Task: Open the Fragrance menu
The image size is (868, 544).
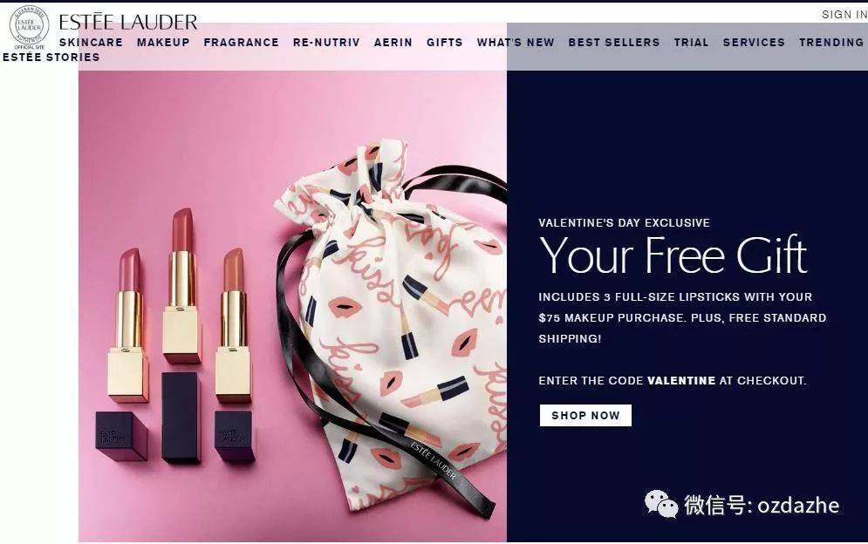Action: pos(242,42)
